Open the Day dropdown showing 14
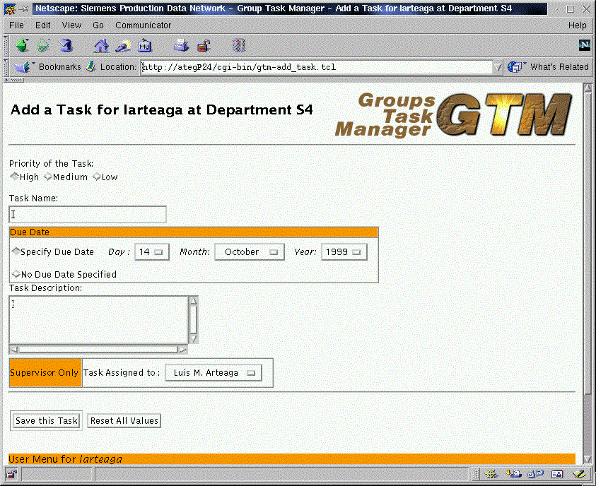This screenshot has width=596, height=486. tap(152, 251)
